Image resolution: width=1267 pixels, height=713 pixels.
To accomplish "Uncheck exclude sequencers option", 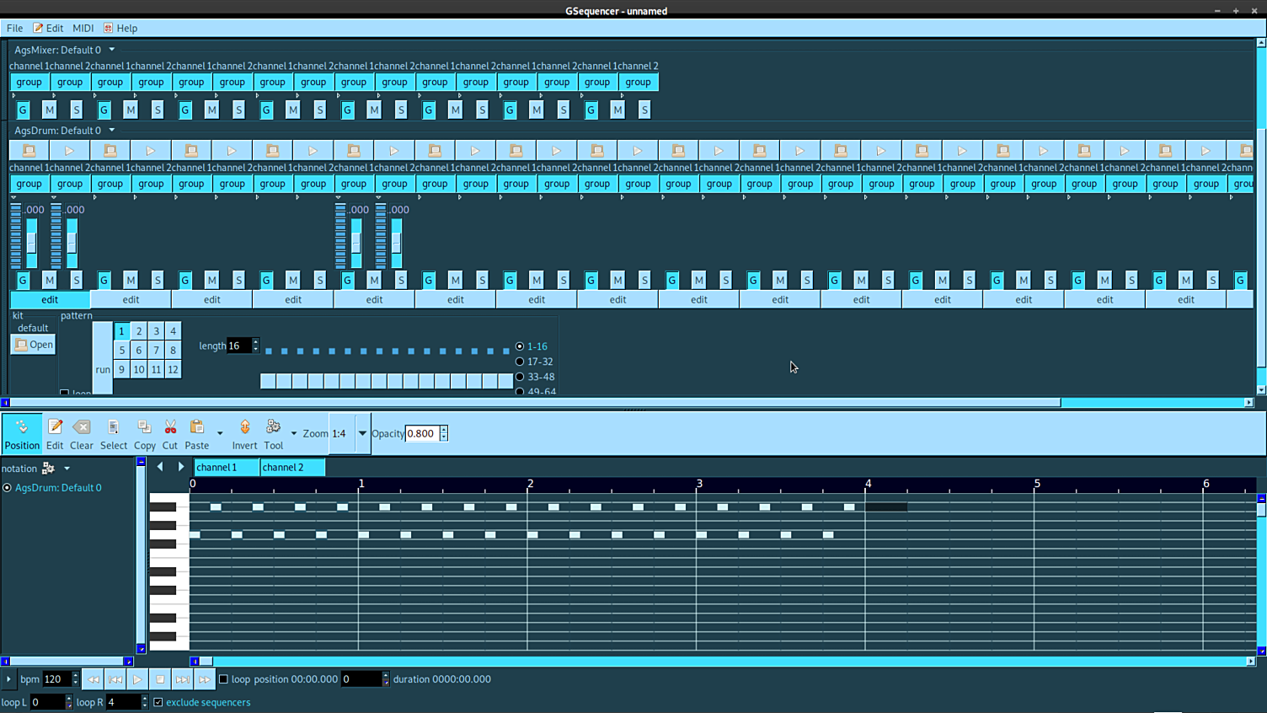I will (x=158, y=702).
